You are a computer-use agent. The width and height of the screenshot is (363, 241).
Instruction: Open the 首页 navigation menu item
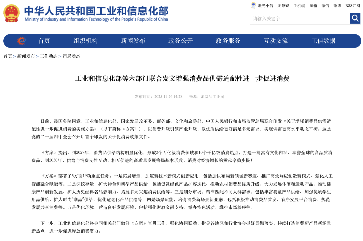point(44,41)
